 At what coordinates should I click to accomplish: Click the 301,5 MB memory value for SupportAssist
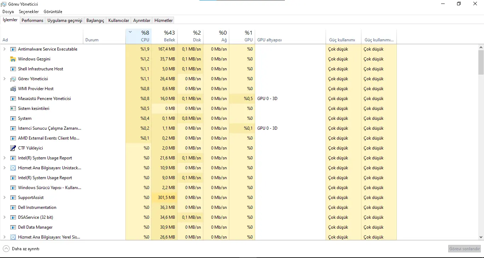164,198
